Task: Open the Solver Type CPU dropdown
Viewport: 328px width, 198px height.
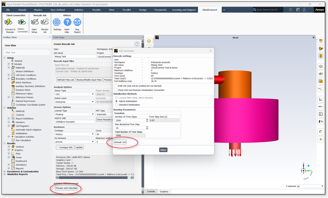Action: pos(74,94)
